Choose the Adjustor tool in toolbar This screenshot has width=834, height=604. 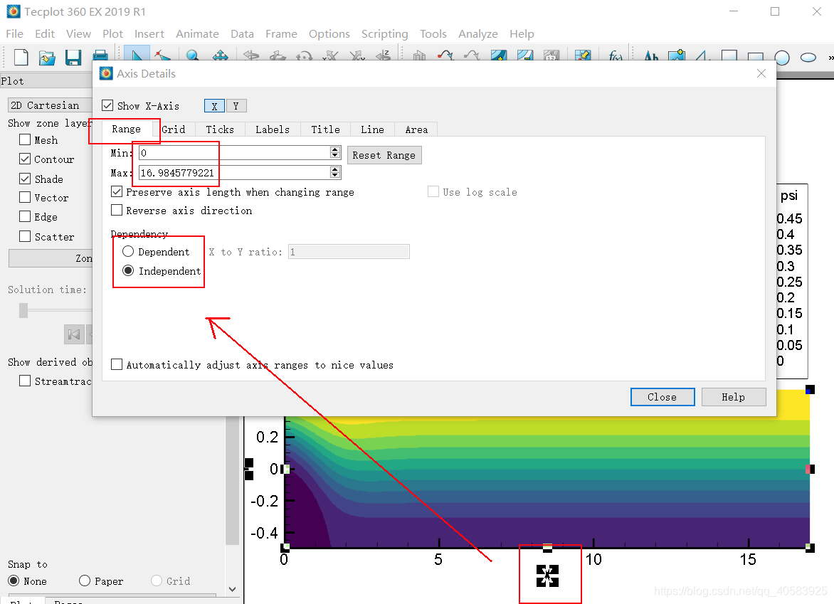tap(162, 55)
